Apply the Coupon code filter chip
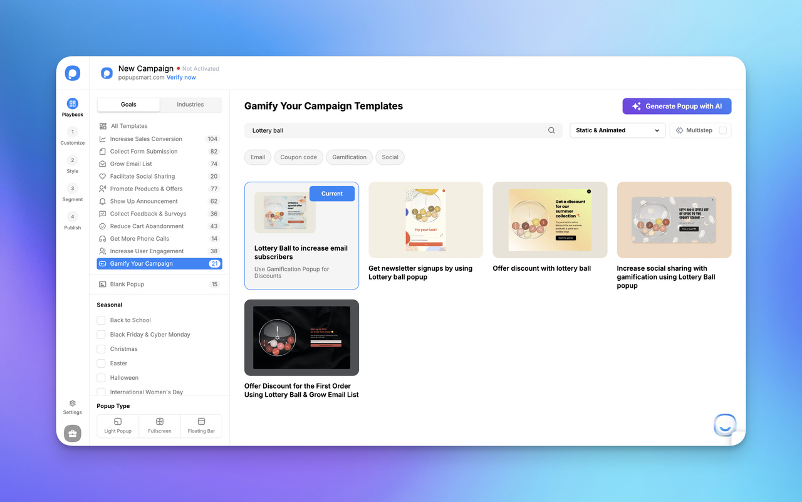Image resolution: width=802 pixels, height=502 pixels. click(x=298, y=157)
